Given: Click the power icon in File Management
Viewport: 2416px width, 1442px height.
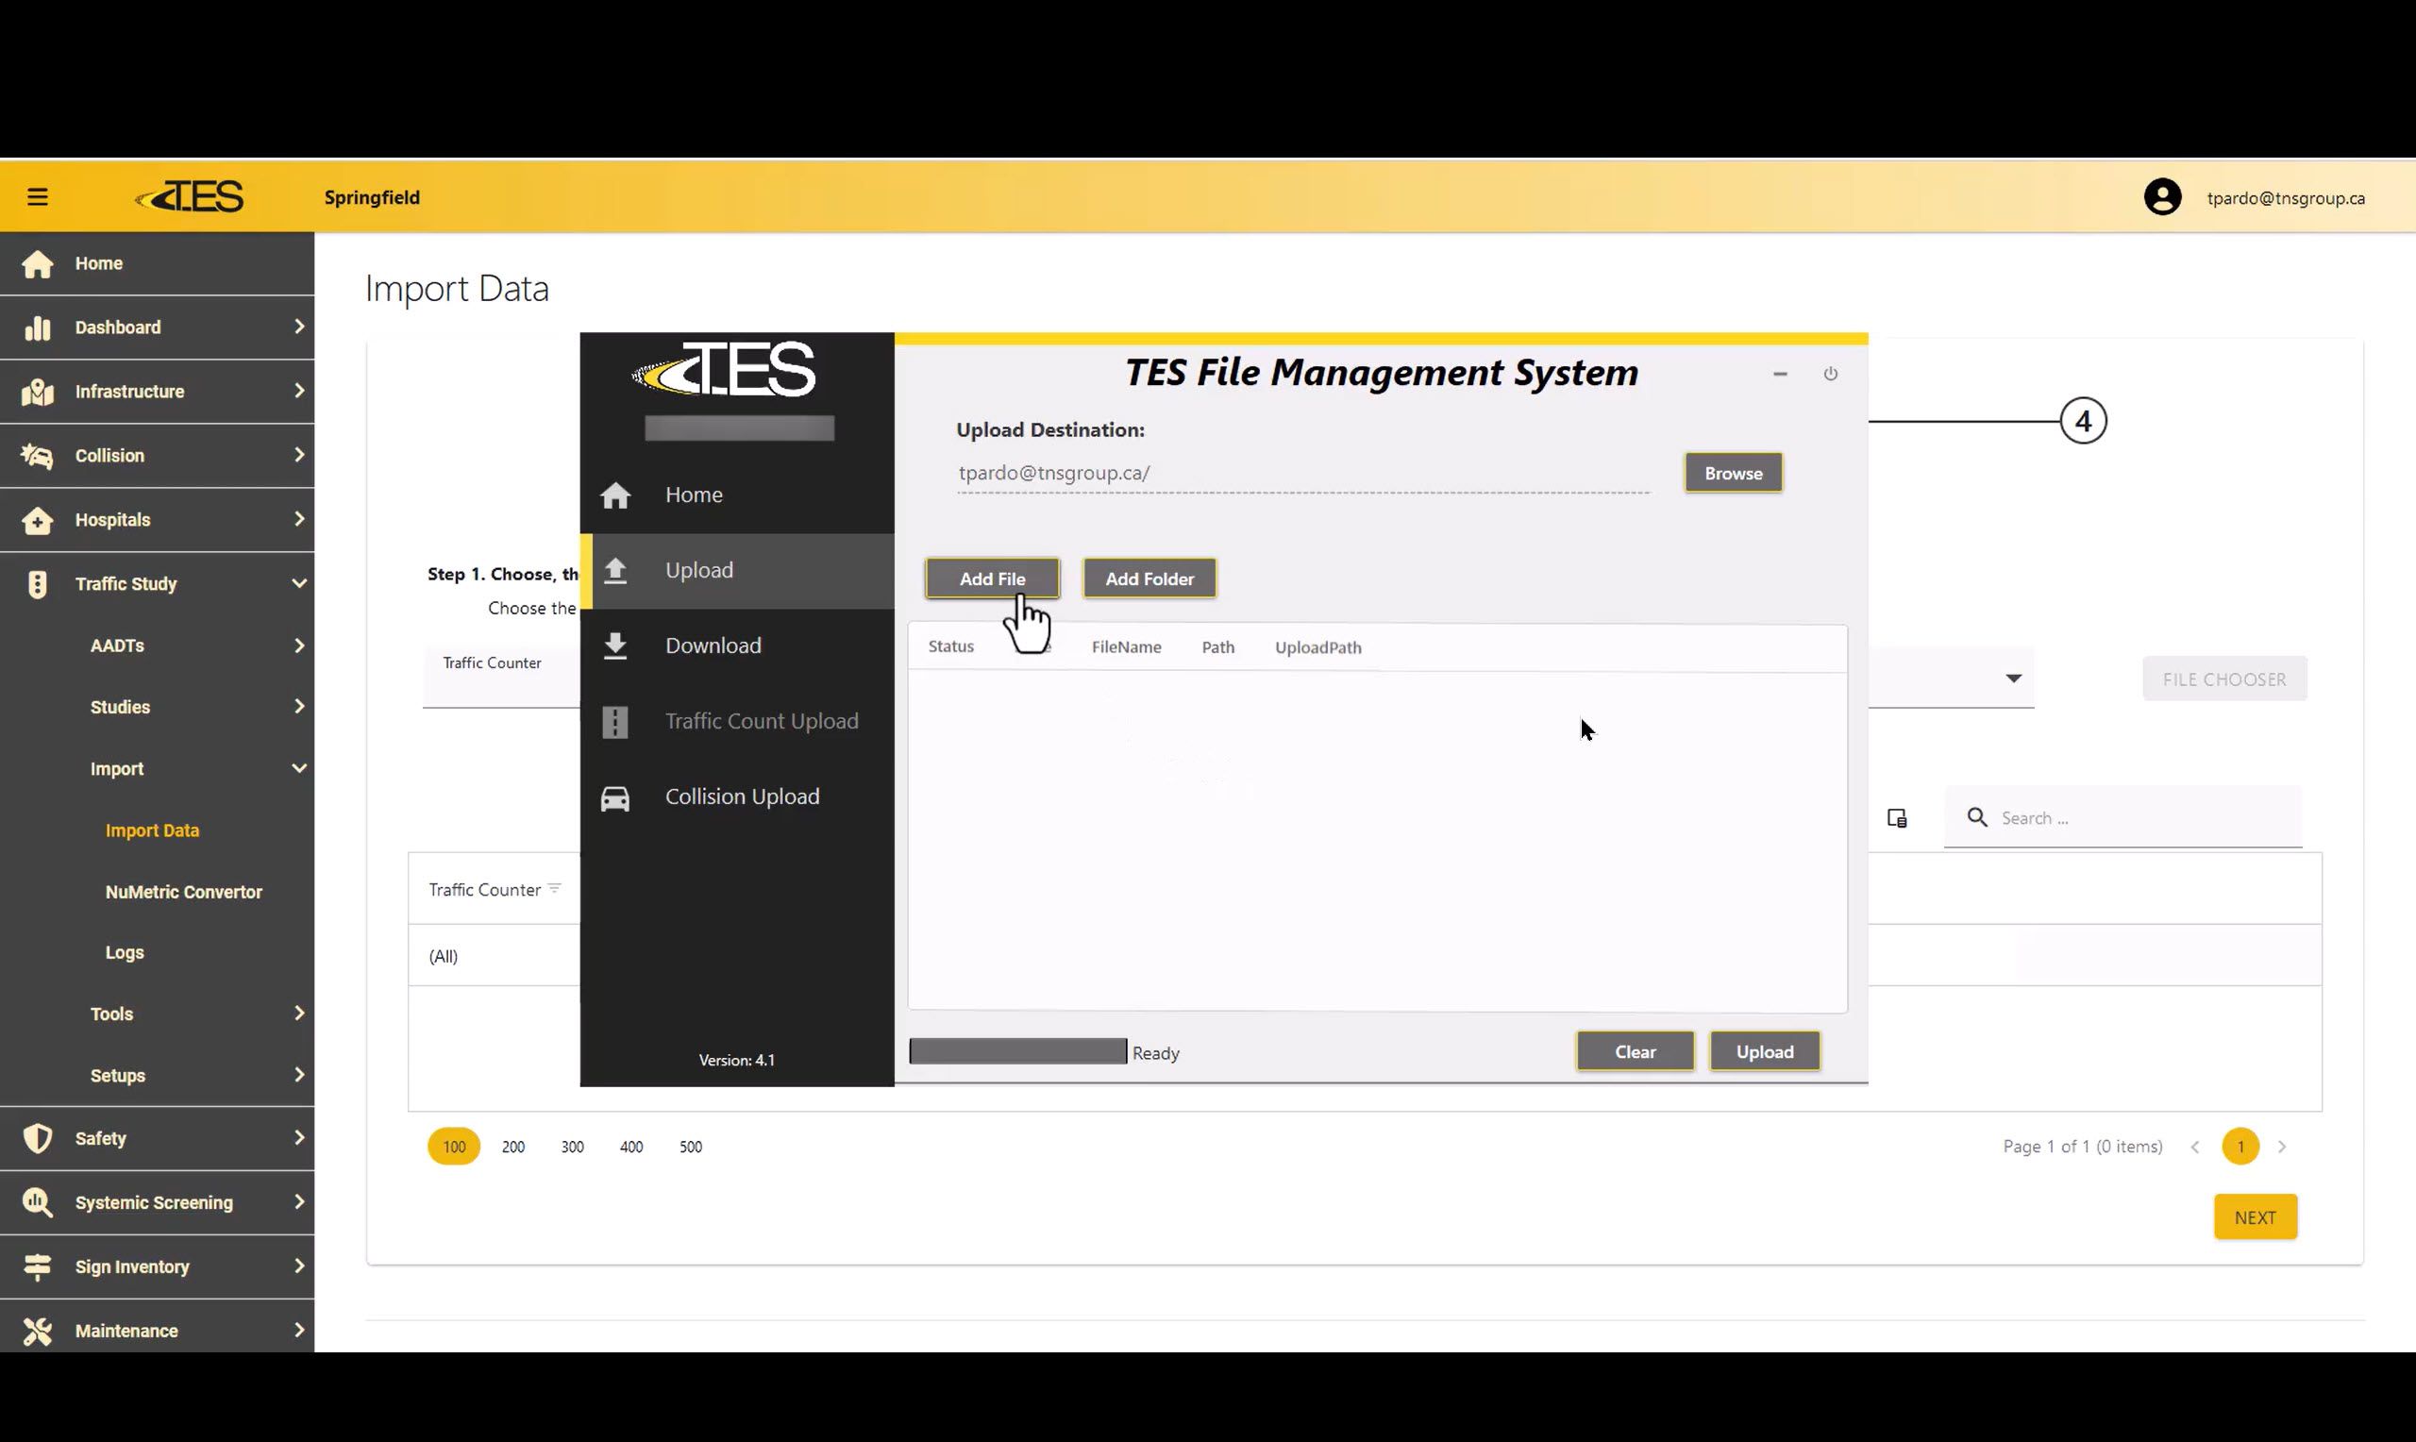Looking at the screenshot, I should pyautogui.click(x=1830, y=374).
